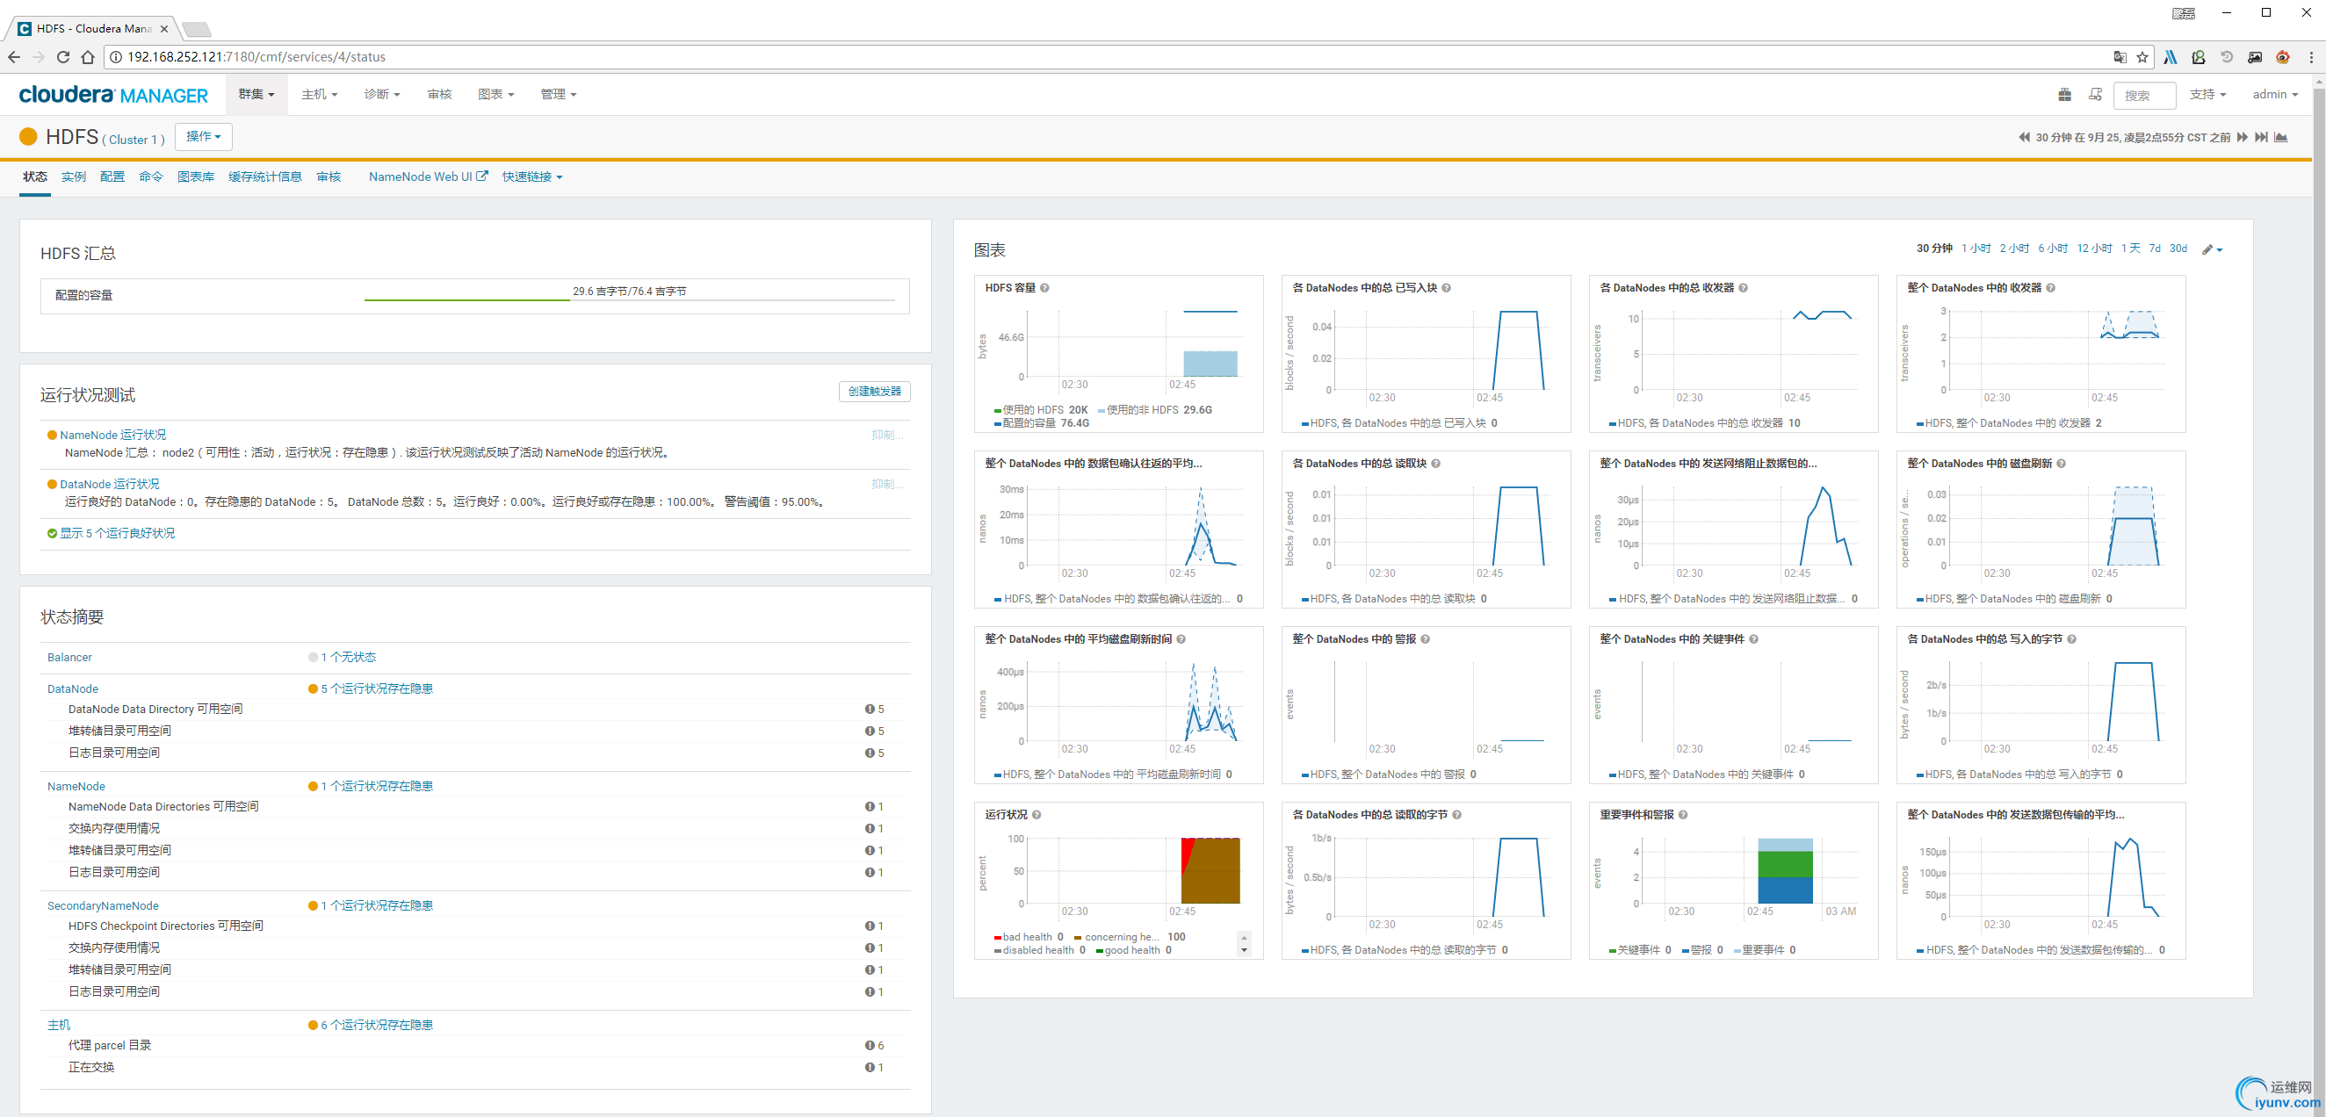
Task: Expand 快速链接 dropdown
Action: [531, 177]
